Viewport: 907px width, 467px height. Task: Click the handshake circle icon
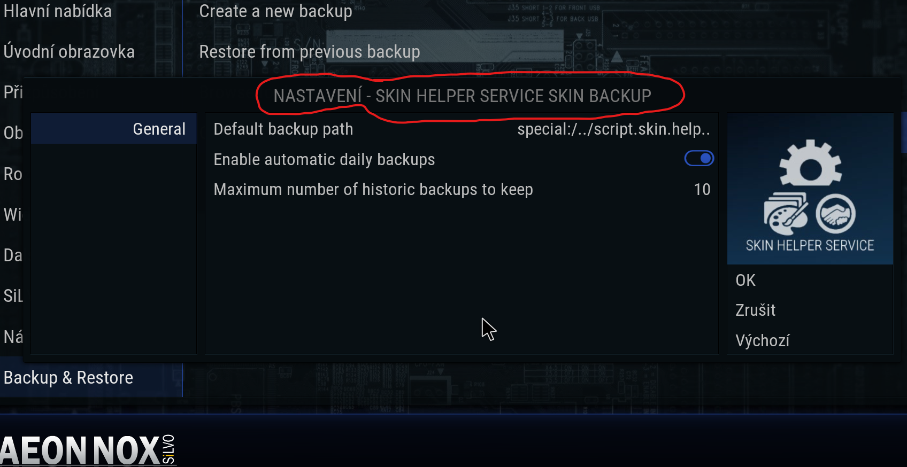pos(835,214)
